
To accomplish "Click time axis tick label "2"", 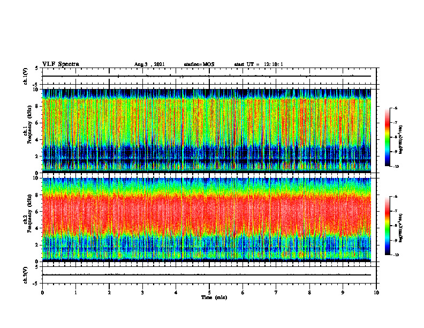I will [x=109, y=293].
